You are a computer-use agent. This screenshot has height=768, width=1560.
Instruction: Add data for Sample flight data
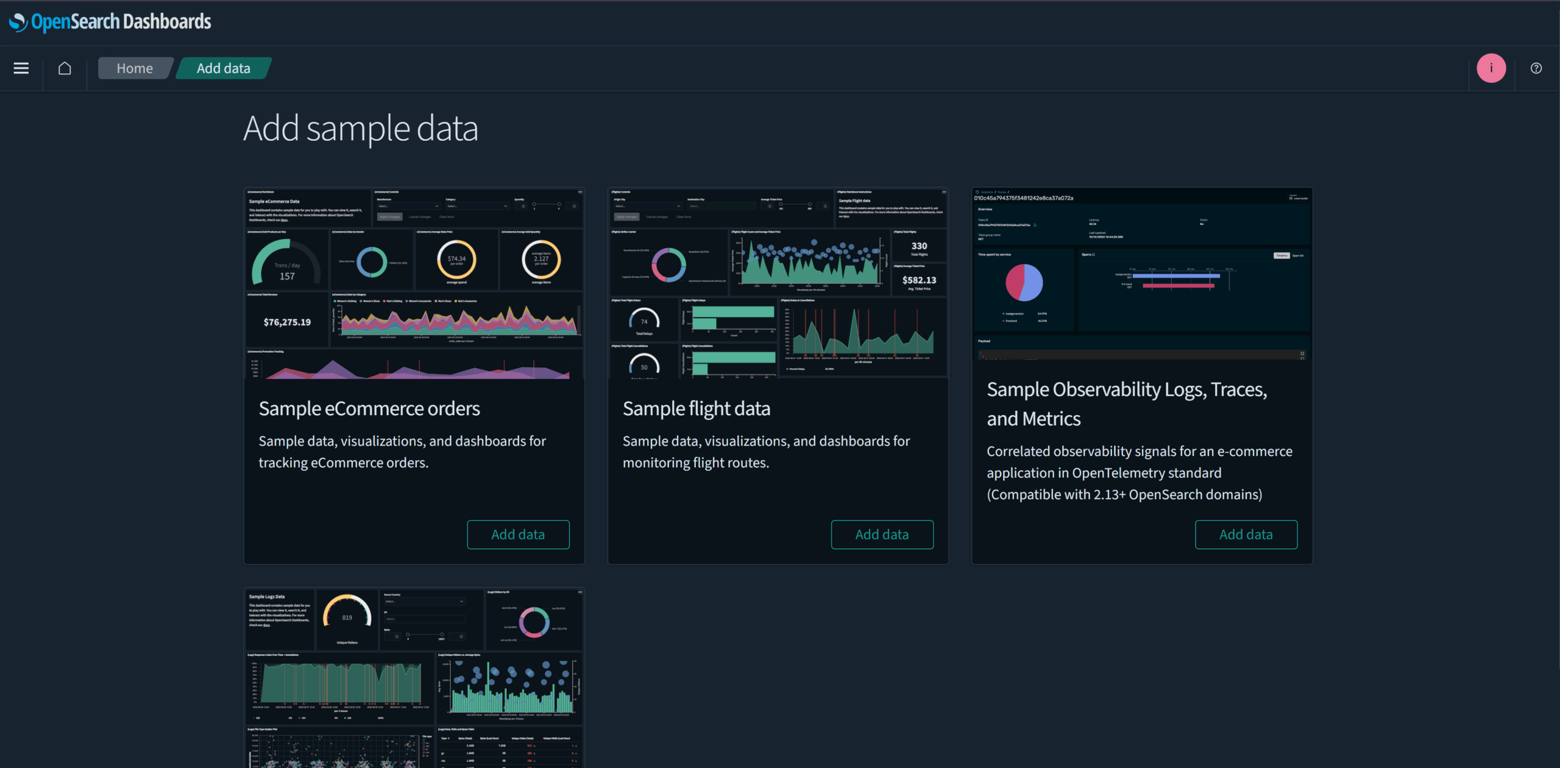(x=882, y=534)
